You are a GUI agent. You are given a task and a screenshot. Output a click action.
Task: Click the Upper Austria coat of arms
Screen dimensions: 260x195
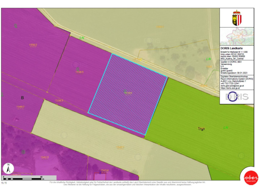pos(236,17)
